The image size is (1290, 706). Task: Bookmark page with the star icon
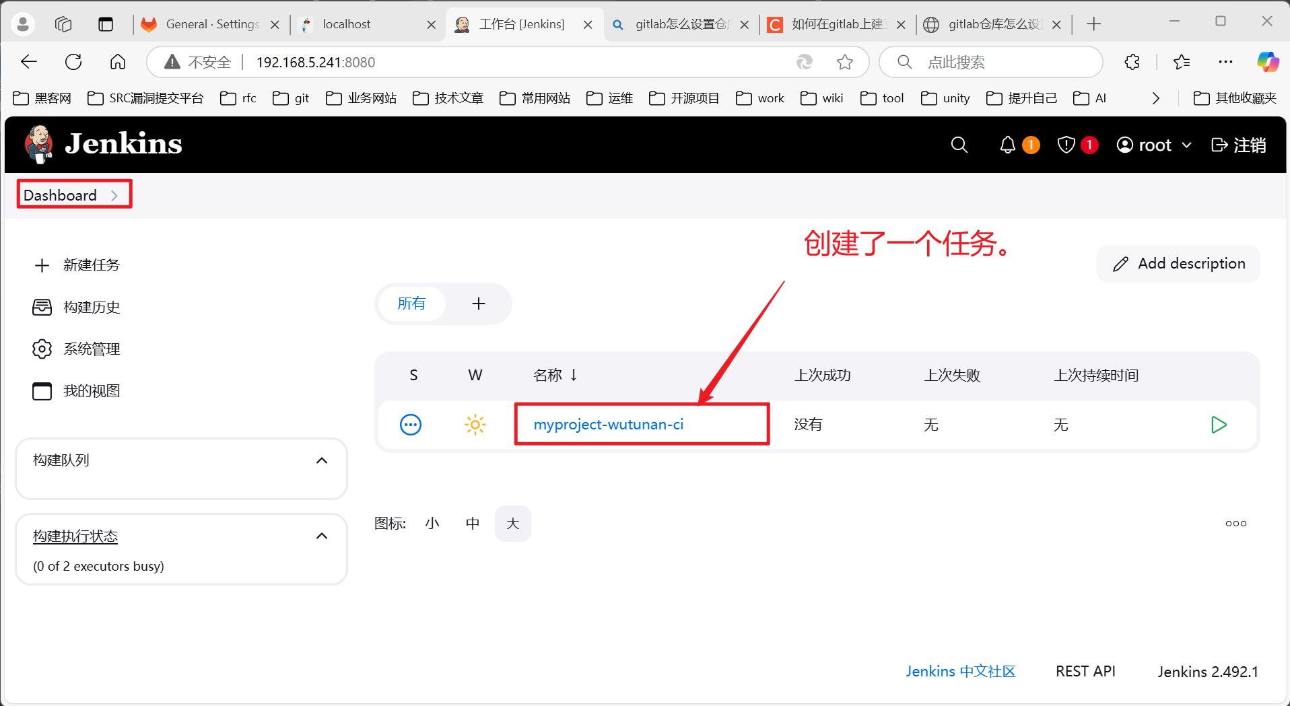point(845,63)
